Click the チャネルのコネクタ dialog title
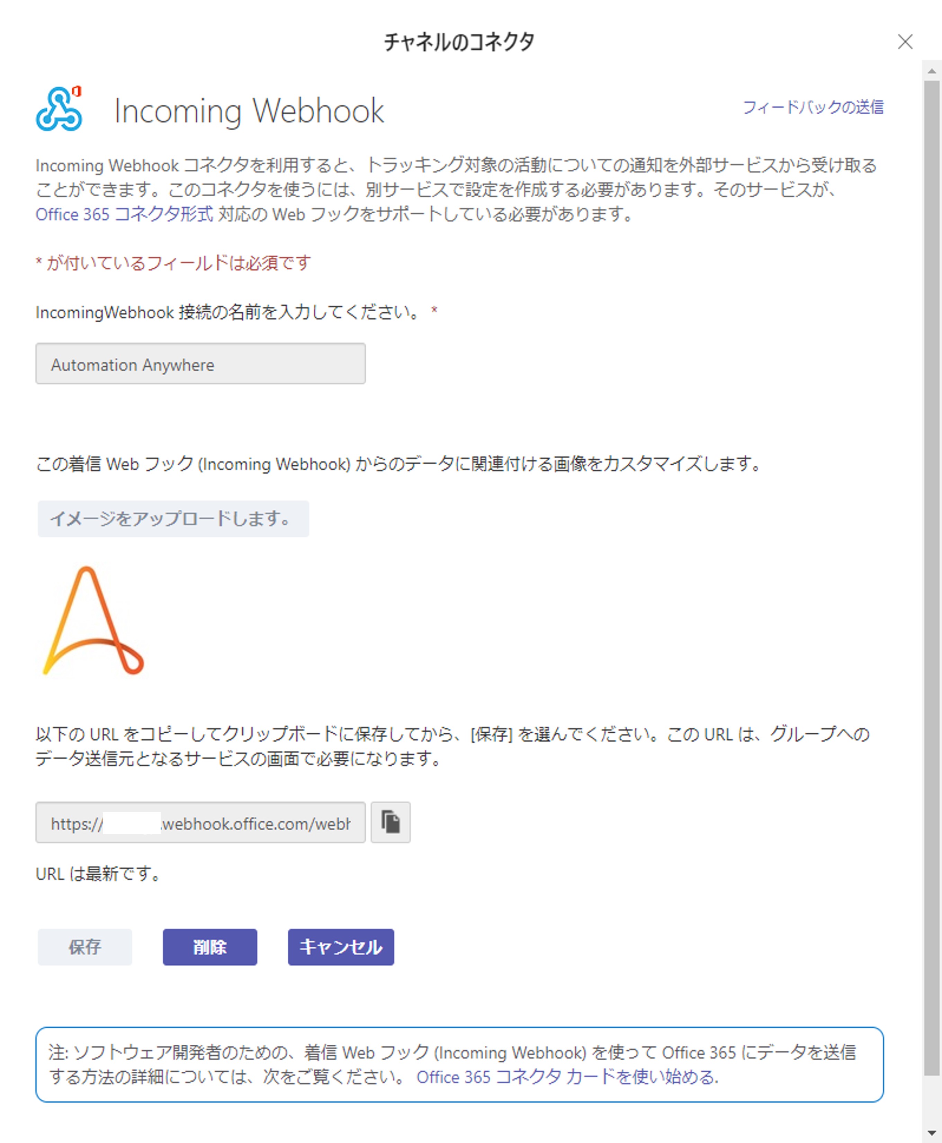 click(x=459, y=42)
